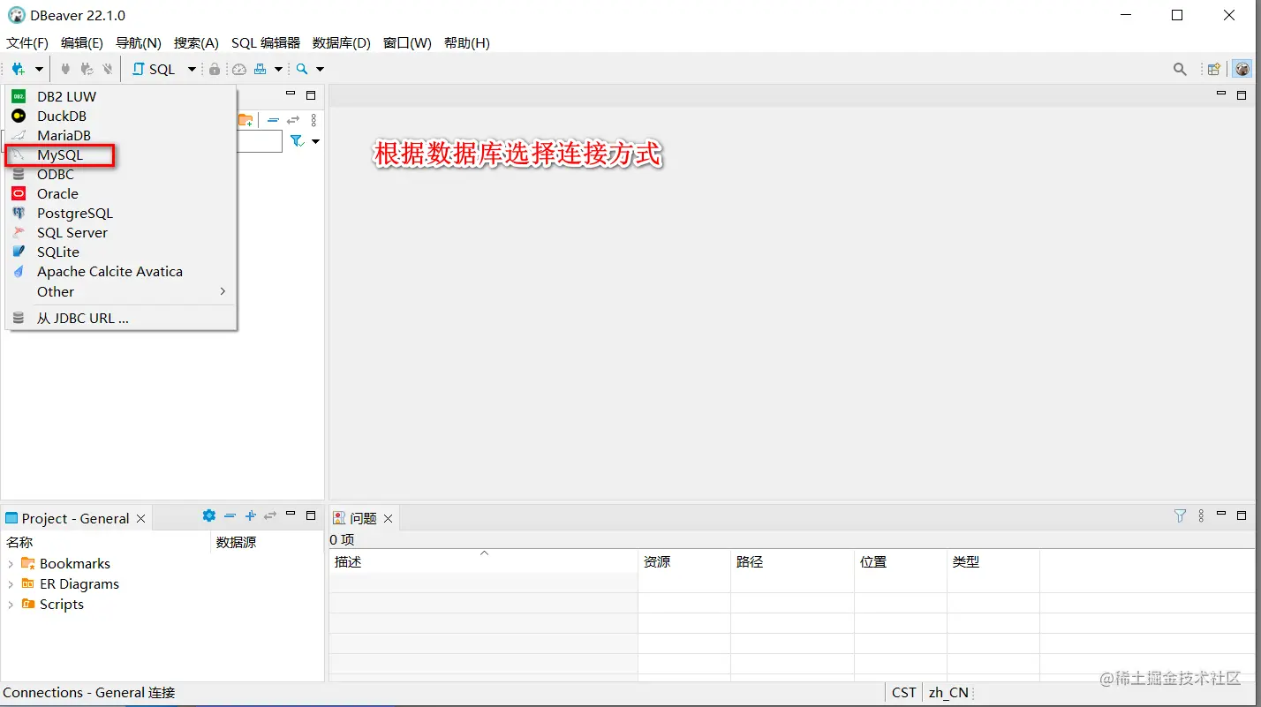Open project panel settings gear

click(208, 515)
